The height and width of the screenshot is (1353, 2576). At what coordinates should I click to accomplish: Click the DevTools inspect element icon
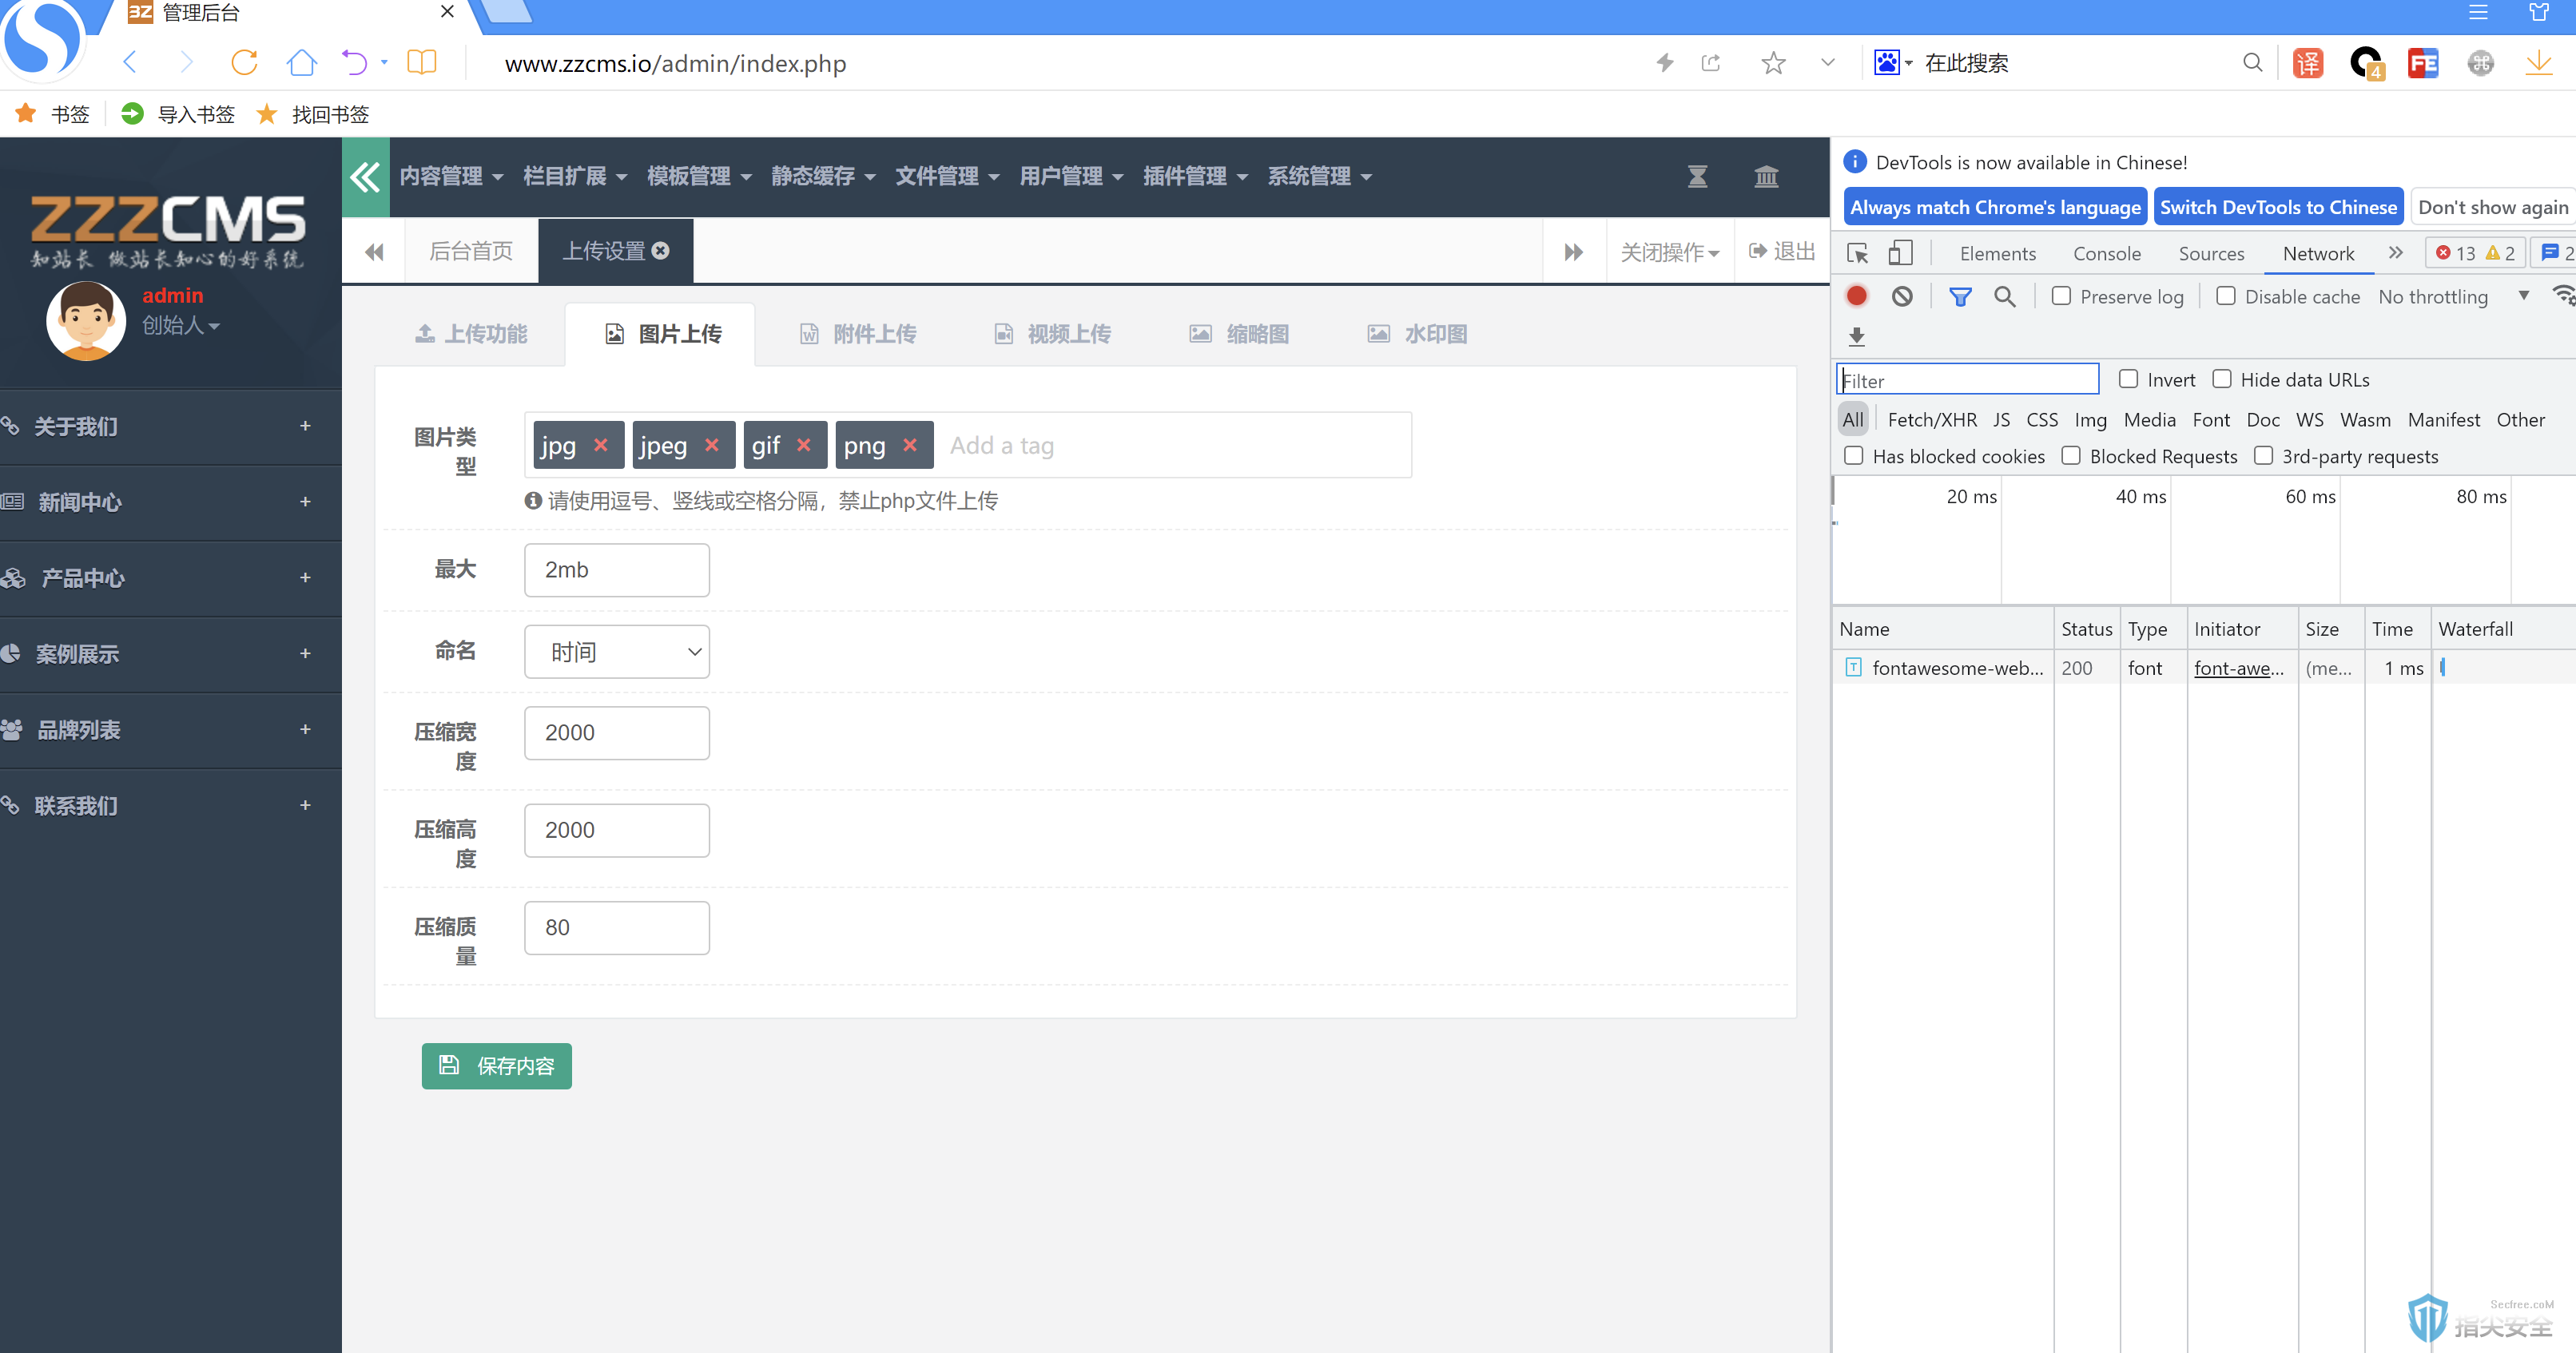[x=1858, y=254]
